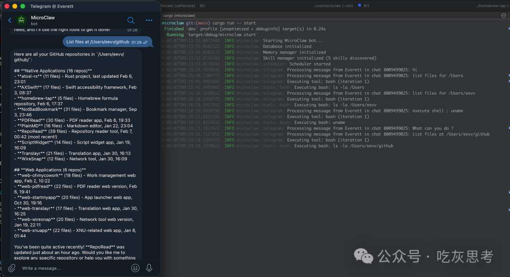Click the PlainMD Markdown editor line

74,126
